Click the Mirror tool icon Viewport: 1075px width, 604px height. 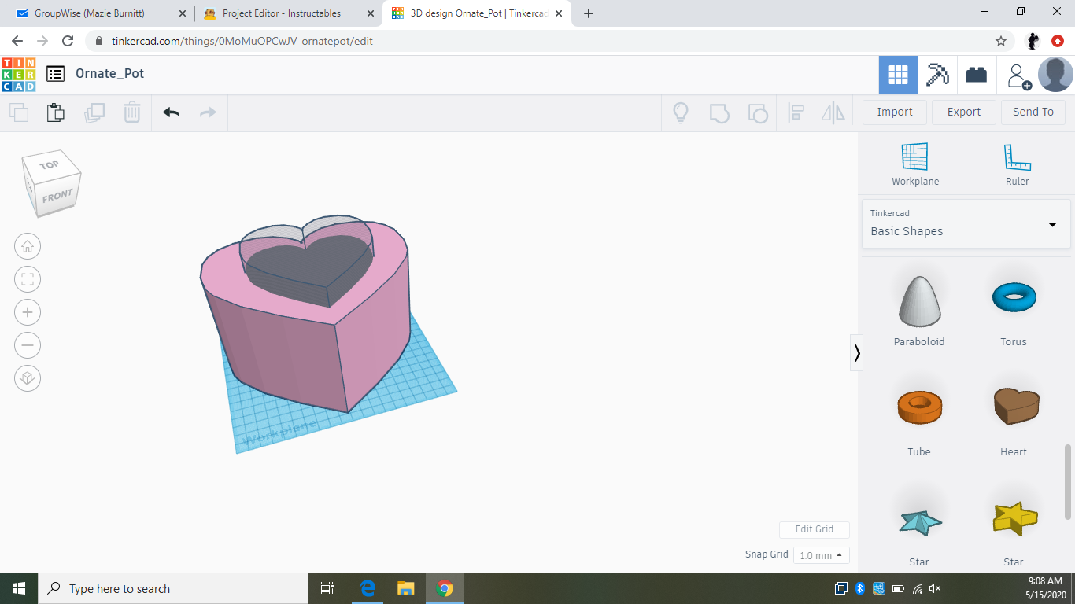tap(833, 112)
